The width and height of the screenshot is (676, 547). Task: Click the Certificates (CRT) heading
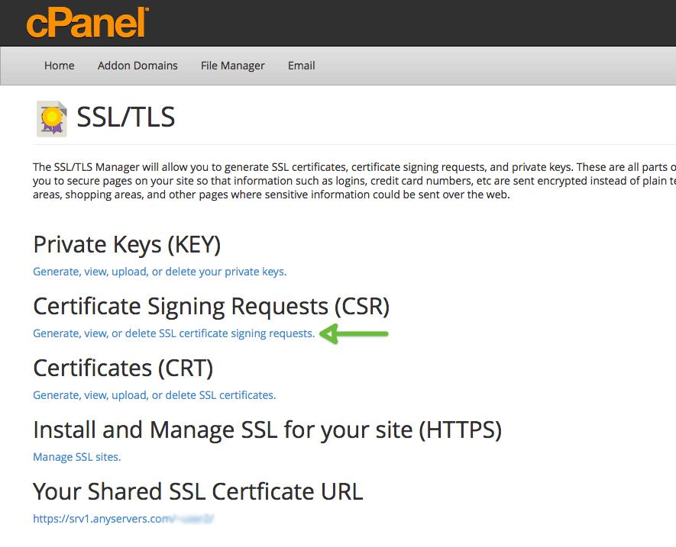click(123, 368)
